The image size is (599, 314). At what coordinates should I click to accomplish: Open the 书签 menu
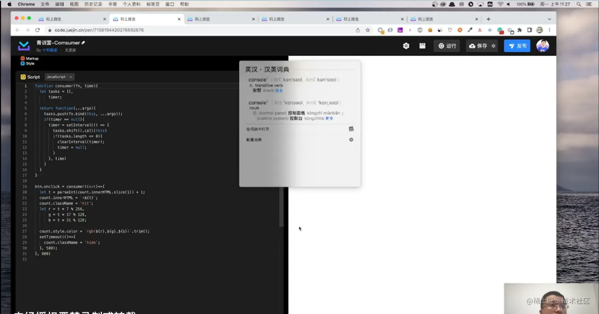[113, 4]
